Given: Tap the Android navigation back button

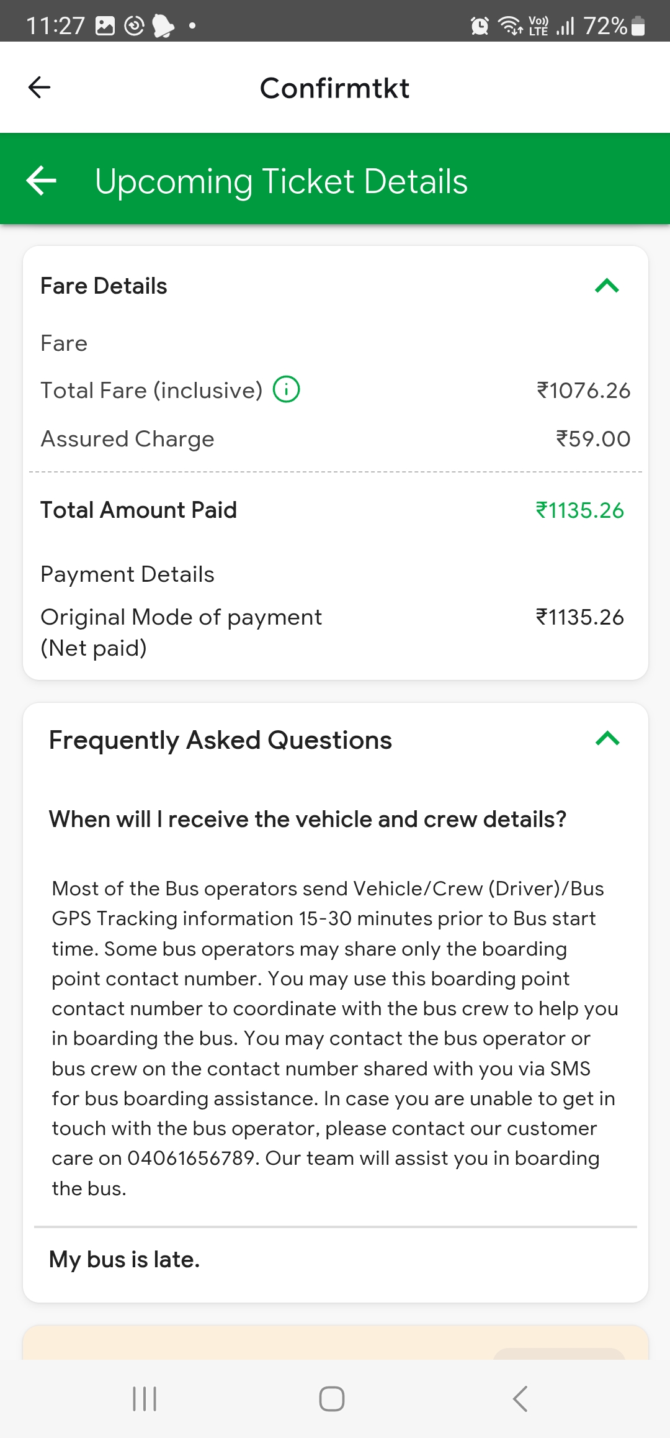Looking at the screenshot, I should [520, 1399].
